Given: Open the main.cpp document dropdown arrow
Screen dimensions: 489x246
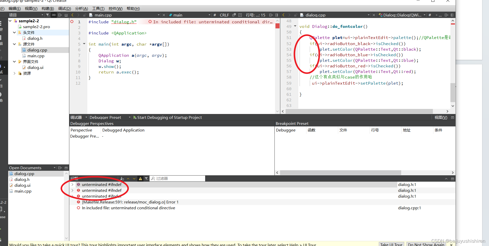Looking at the screenshot, I should pyautogui.click(x=158, y=15).
